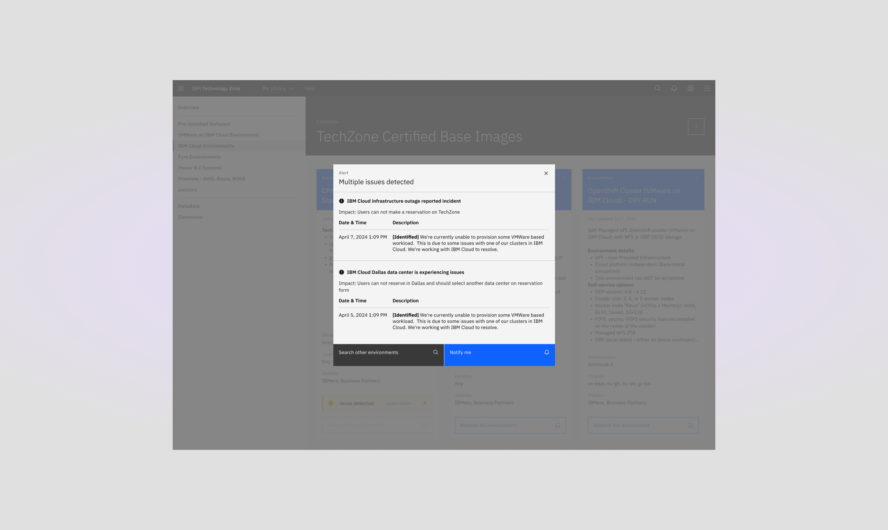Open the user profile icon
The height and width of the screenshot is (530, 888).
pyautogui.click(x=690, y=88)
